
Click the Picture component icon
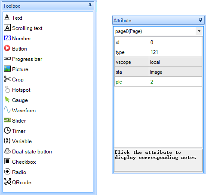(x=7, y=69)
